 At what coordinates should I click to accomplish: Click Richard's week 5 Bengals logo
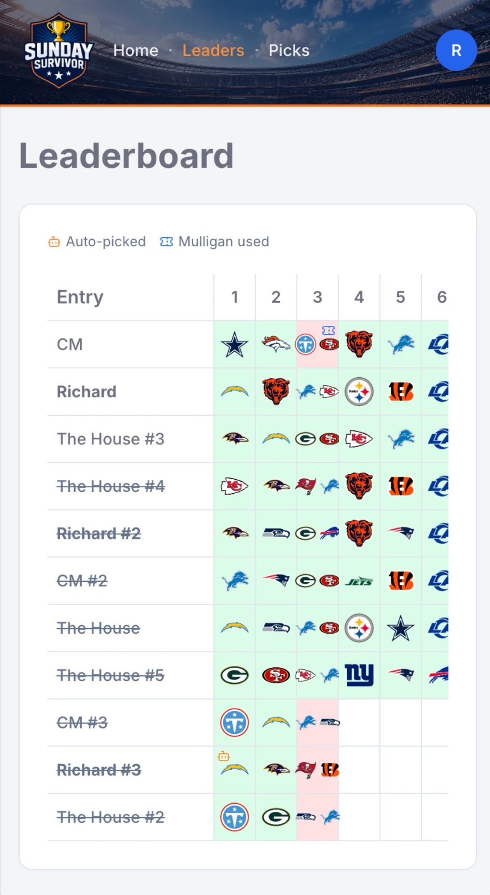tap(401, 392)
